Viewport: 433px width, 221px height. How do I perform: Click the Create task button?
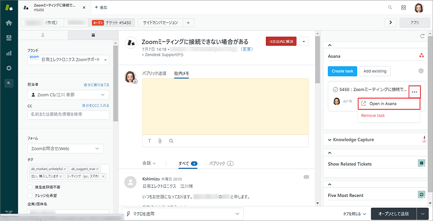tap(343, 71)
